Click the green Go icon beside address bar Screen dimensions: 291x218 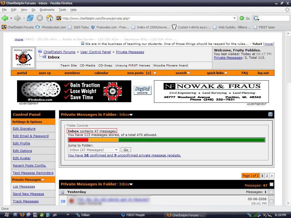tap(242, 18)
